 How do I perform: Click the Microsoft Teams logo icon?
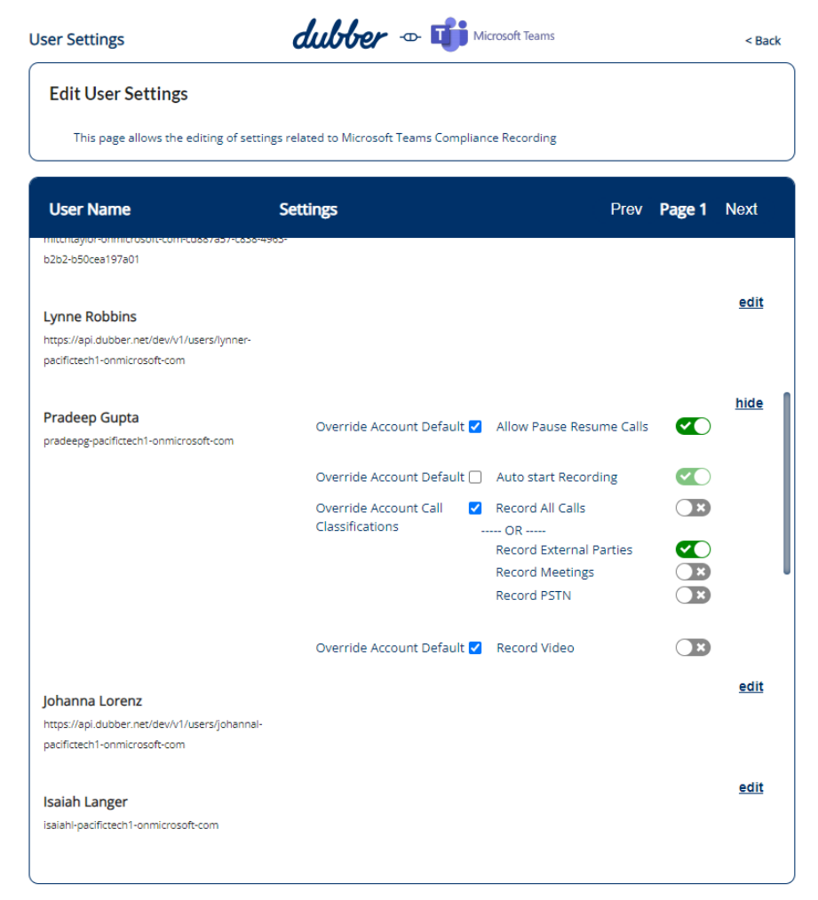point(449,35)
